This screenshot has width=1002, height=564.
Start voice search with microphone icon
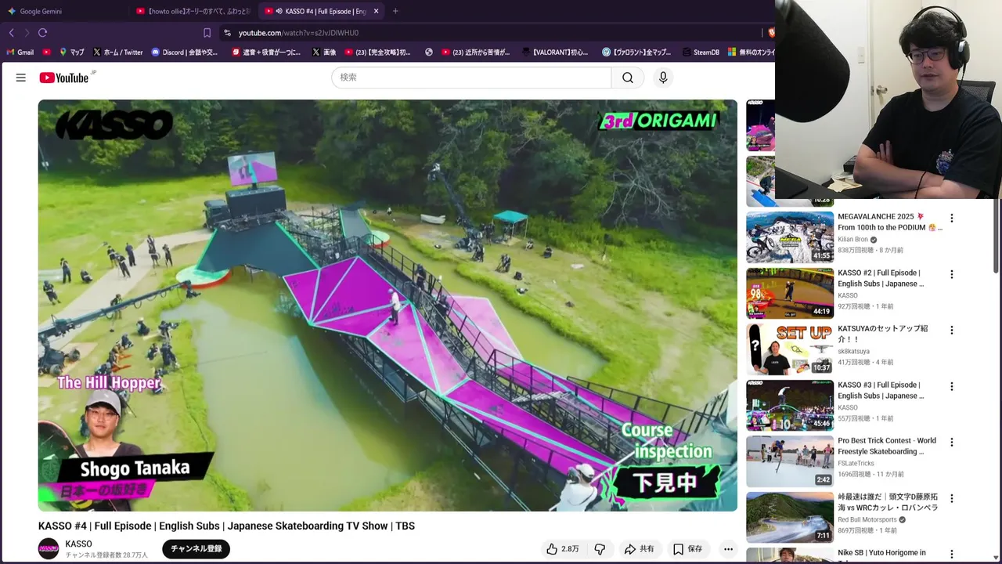coord(663,78)
